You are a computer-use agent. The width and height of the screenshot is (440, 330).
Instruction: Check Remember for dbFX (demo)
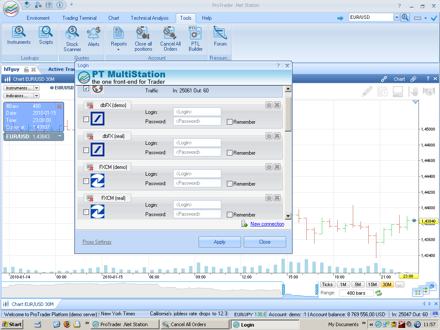[229, 122]
